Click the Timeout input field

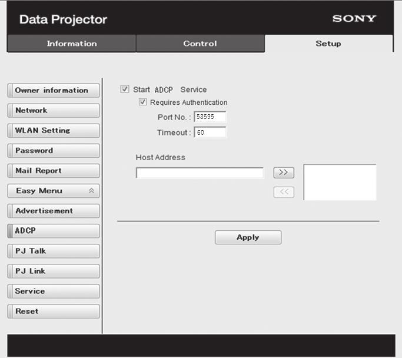click(210, 132)
